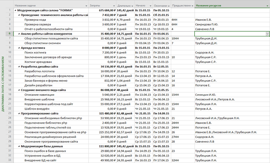Select task Разработка шаблонов оформления сайта
Viewport: 270px width, 163px height.
tap(54, 76)
